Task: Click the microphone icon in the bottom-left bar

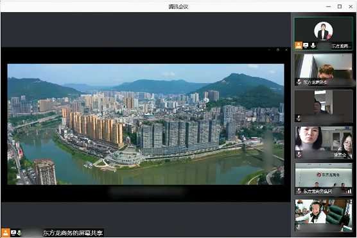Action: point(19,233)
